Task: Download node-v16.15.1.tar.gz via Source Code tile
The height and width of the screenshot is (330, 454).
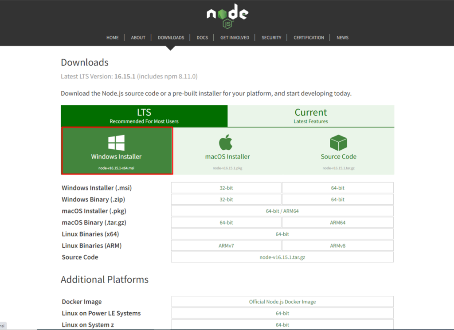Action: click(x=338, y=151)
